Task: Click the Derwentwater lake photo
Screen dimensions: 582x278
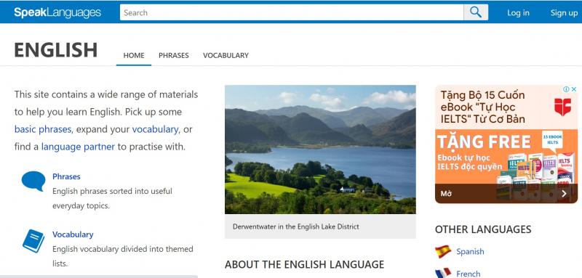Action: click(320, 150)
